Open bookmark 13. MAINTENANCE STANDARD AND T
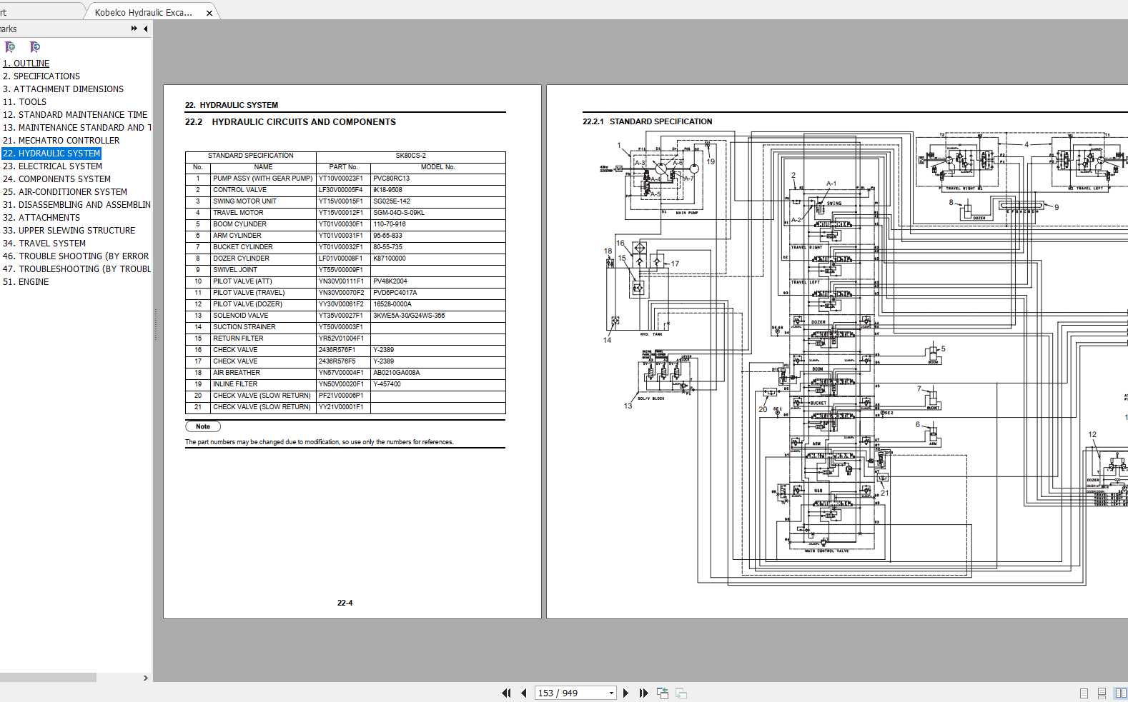The image size is (1128, 702). [x=76, y=128]
